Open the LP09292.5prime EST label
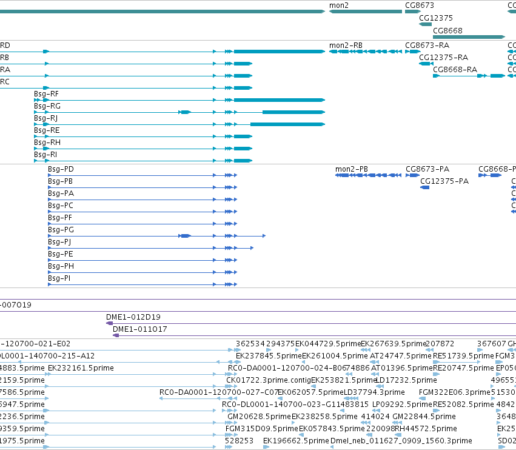The image size is (516, 450). 402,405
